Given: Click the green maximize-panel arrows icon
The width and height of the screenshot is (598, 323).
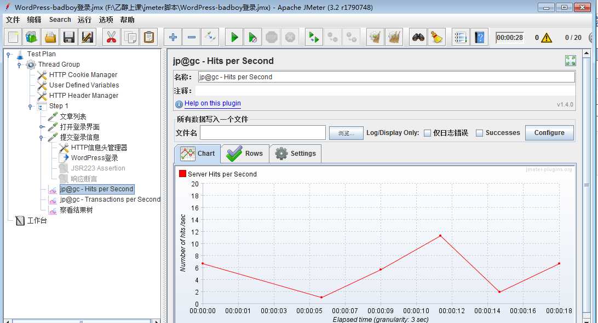Looking at the screenshot, I should (x=570, y=61).
